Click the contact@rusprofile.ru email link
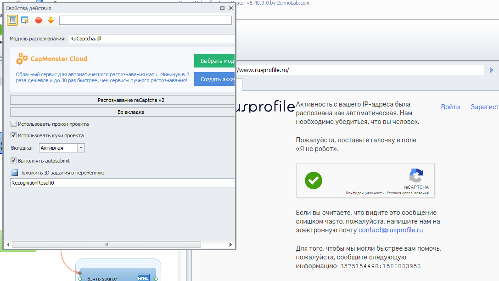 click(x=391, y=230)
